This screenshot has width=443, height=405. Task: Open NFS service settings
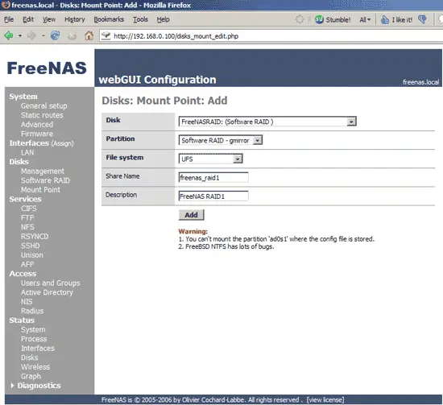(x=27, y=227)
